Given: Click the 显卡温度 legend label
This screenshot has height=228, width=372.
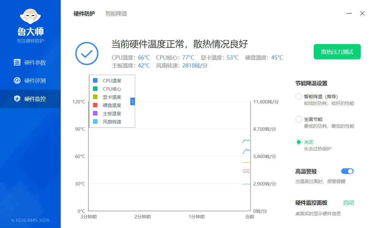Looking at the screenshot, I should coord(112,97).
